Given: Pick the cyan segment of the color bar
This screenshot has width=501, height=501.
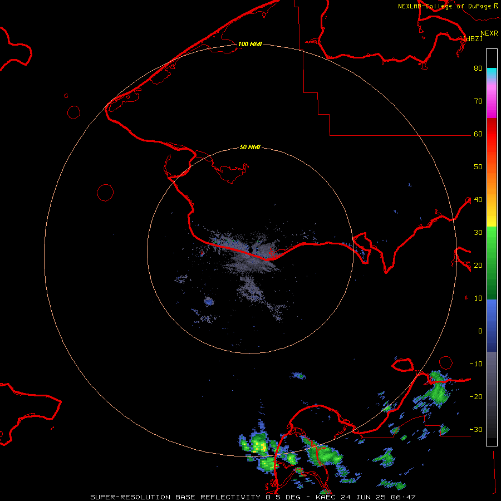Looking at the screenshot, I should click(x=492, y=73).
